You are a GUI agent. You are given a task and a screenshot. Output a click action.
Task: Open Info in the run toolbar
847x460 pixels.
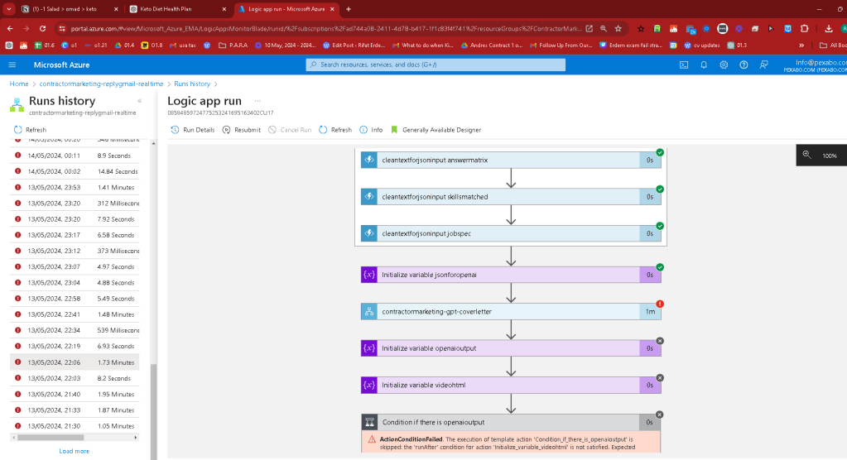click(371, 130)
